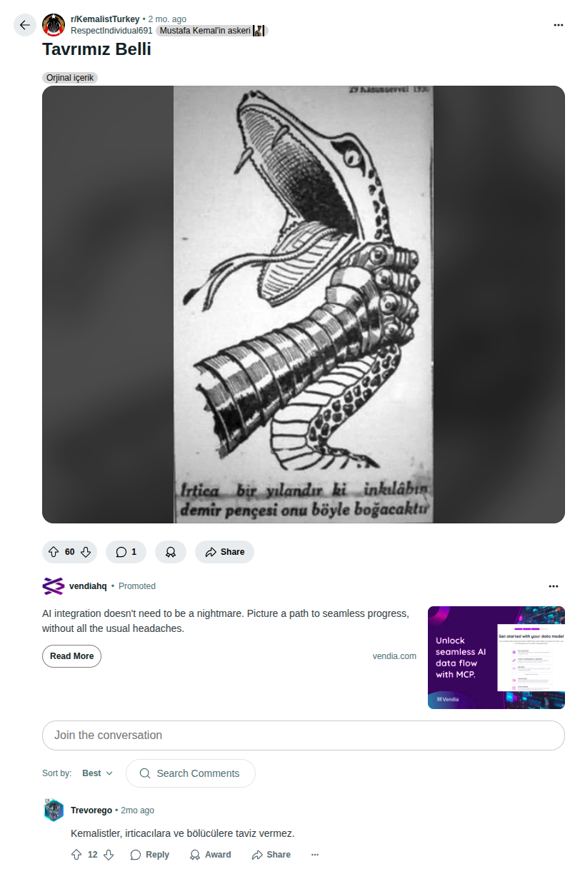580x884 pixels.
Task: Open vendiahq ad options three-dot menu
Action: point(554,586)
